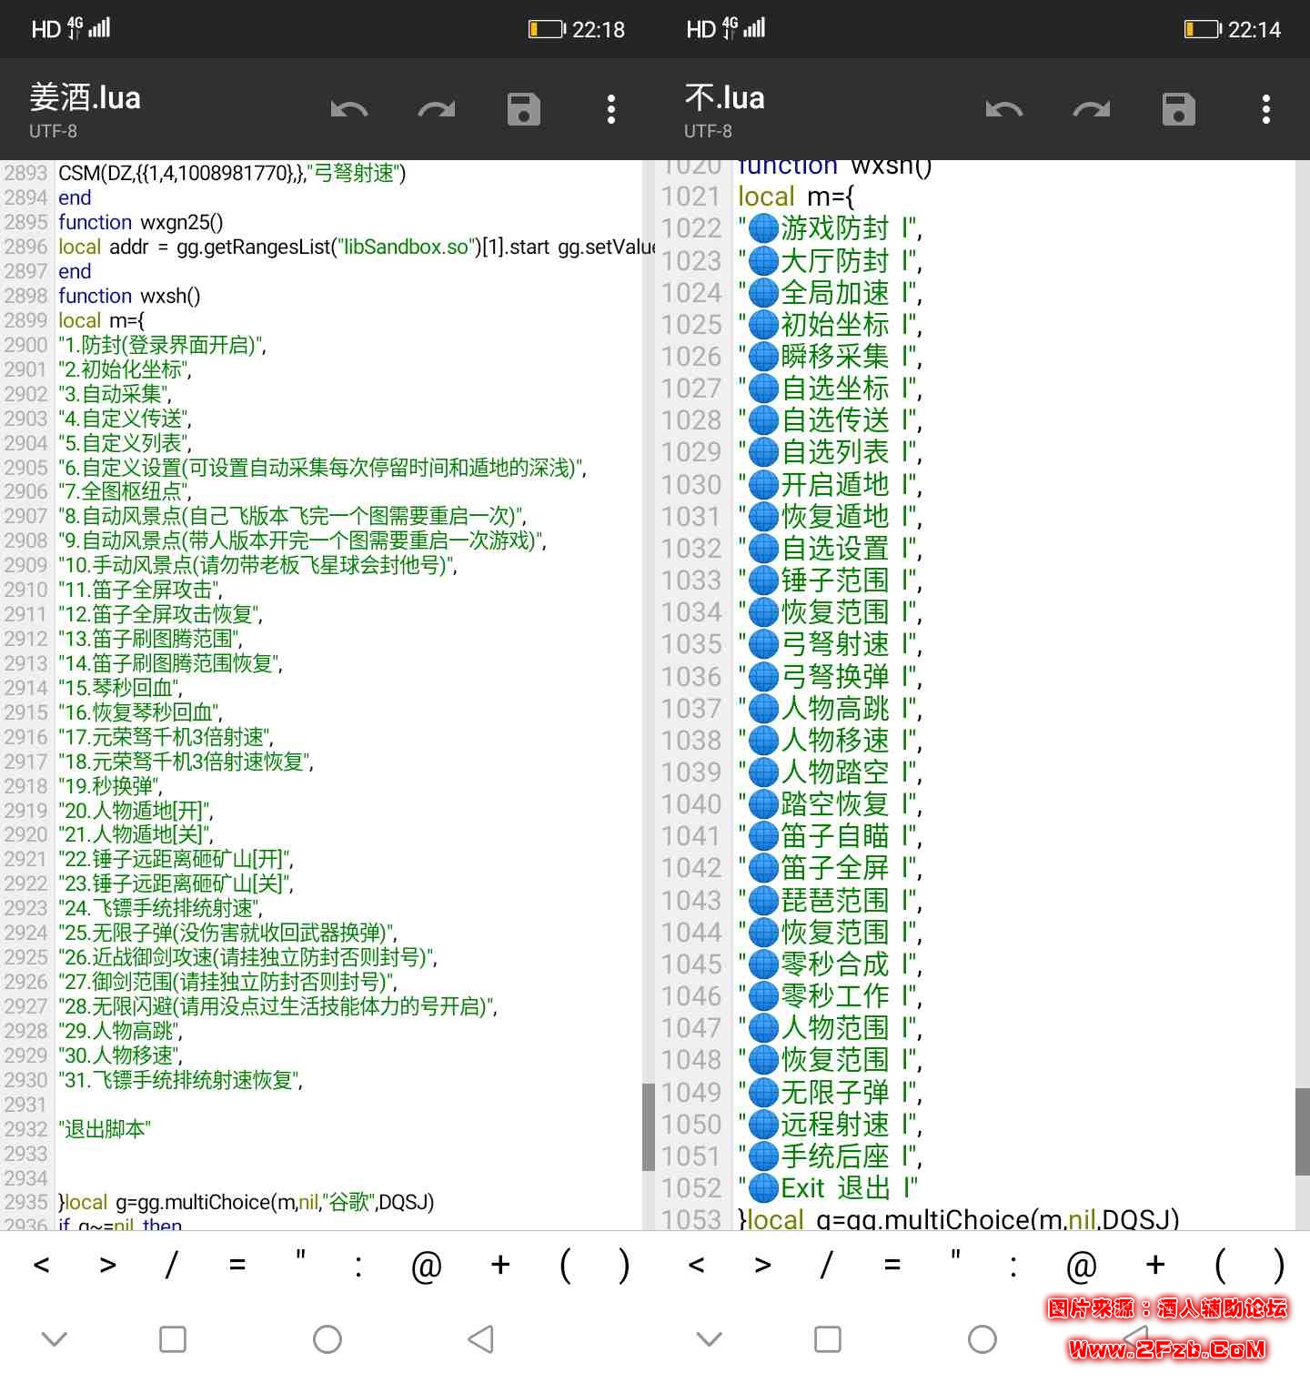Viewport: 1310px width, 1383px height.
Task: Place cursor on line "29.人物高跳"
Action: click(120, 1031)
